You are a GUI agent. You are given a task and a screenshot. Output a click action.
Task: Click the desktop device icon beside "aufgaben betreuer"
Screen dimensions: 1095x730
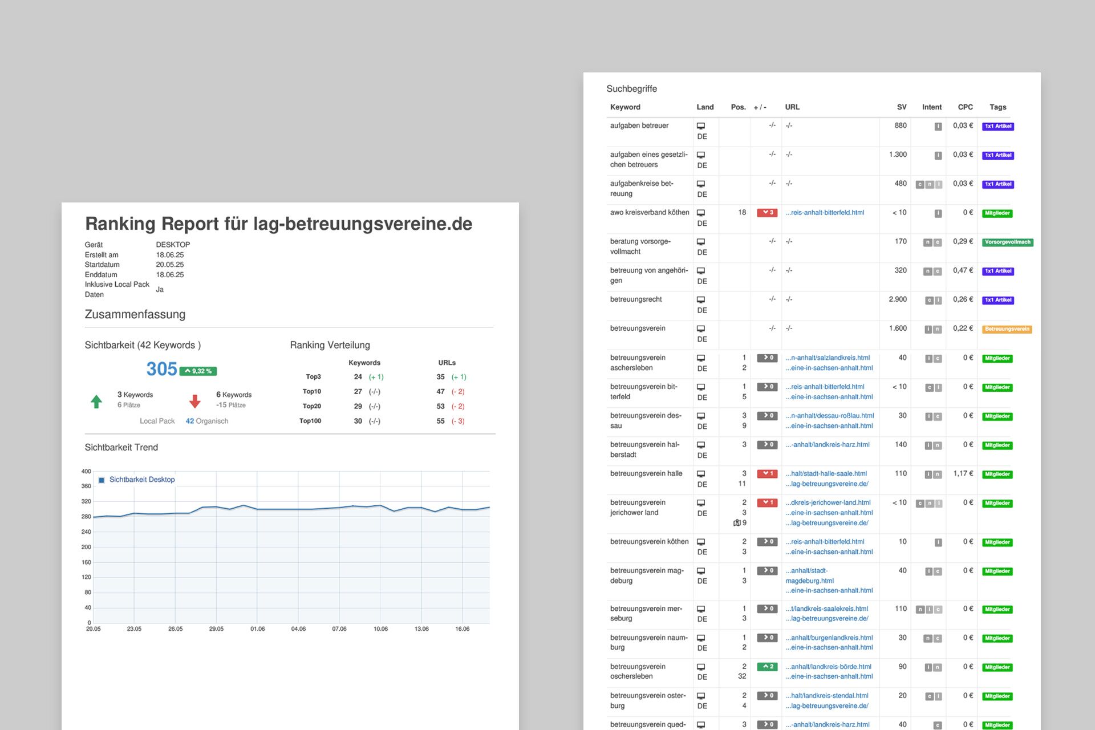tap(701, 127)
